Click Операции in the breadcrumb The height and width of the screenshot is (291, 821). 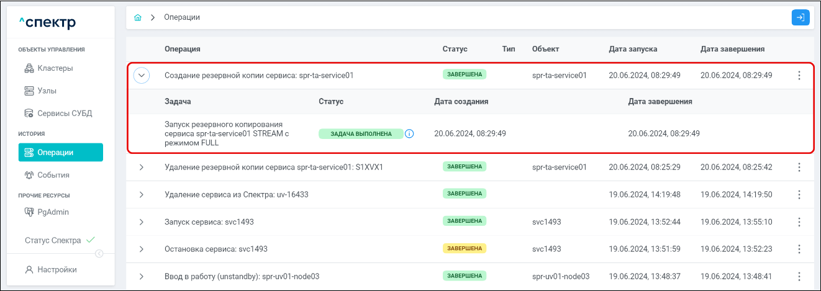point(182,17)
